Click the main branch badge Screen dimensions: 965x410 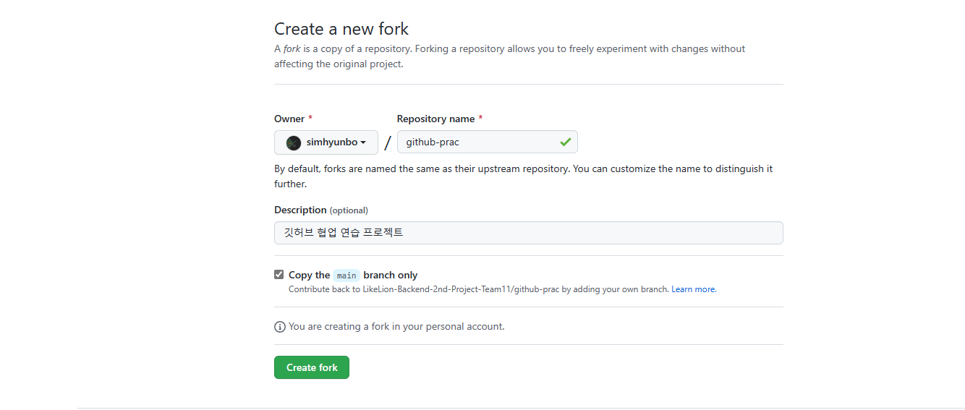pos(347,276)
